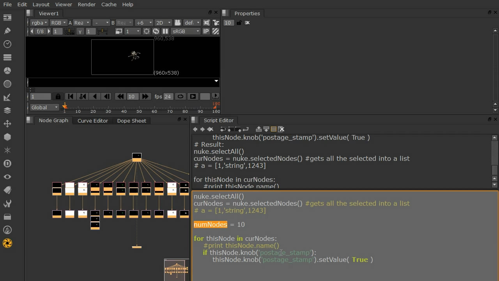This screenshot has width=499, height=281.
Task: Toggle the IP input process button
Action: click(x=206, y=31)
